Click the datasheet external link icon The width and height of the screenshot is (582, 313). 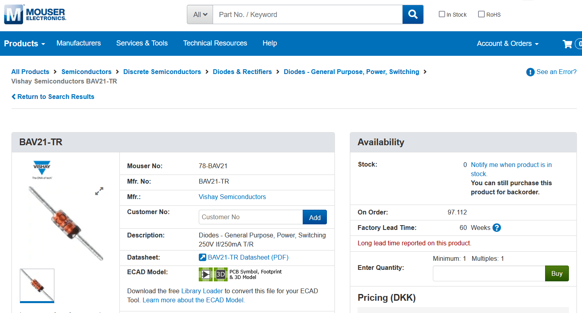pos(202,258)
